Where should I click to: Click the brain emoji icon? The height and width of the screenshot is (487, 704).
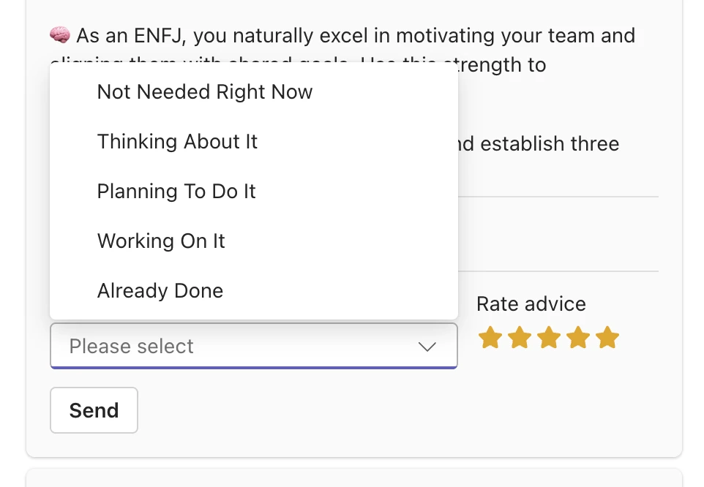click(x=59, y=35)
